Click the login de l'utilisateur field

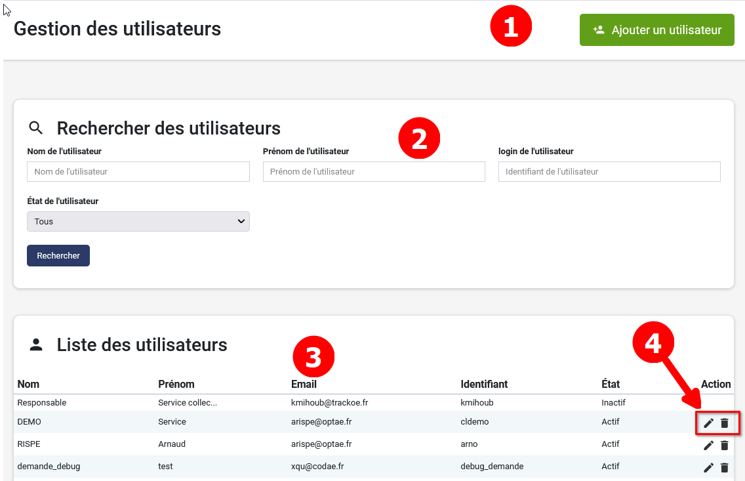(x=609, y=171)
